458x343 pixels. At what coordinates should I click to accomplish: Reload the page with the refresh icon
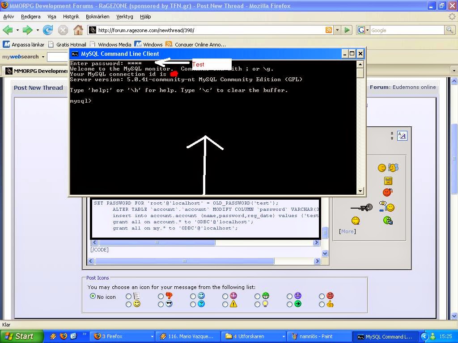coord(47,30)
